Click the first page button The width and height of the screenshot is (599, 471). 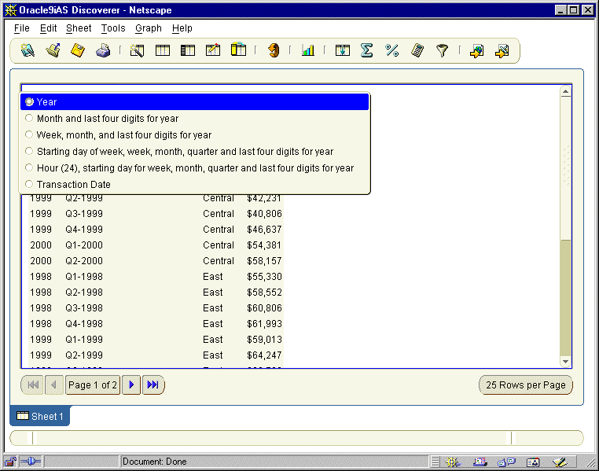pyautogui.click(x=33, y=385)
